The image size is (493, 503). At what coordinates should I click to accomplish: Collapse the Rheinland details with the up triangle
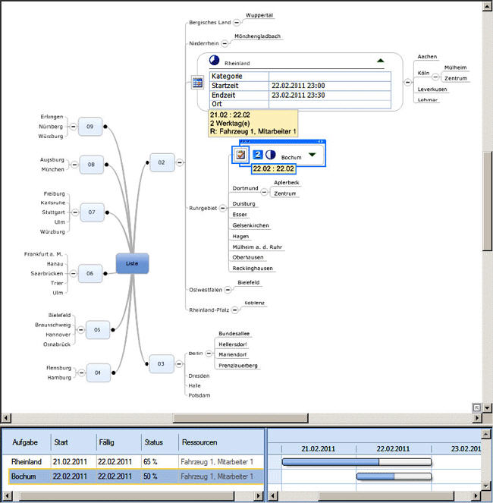(380, 60)
